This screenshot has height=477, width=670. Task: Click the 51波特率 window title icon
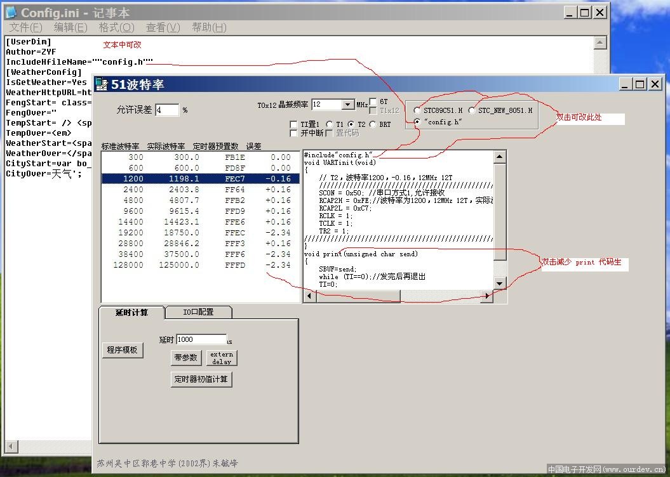coord(102,84)
